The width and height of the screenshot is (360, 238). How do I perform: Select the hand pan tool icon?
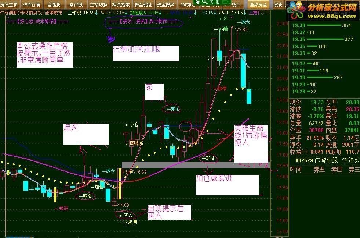(198, 2)
